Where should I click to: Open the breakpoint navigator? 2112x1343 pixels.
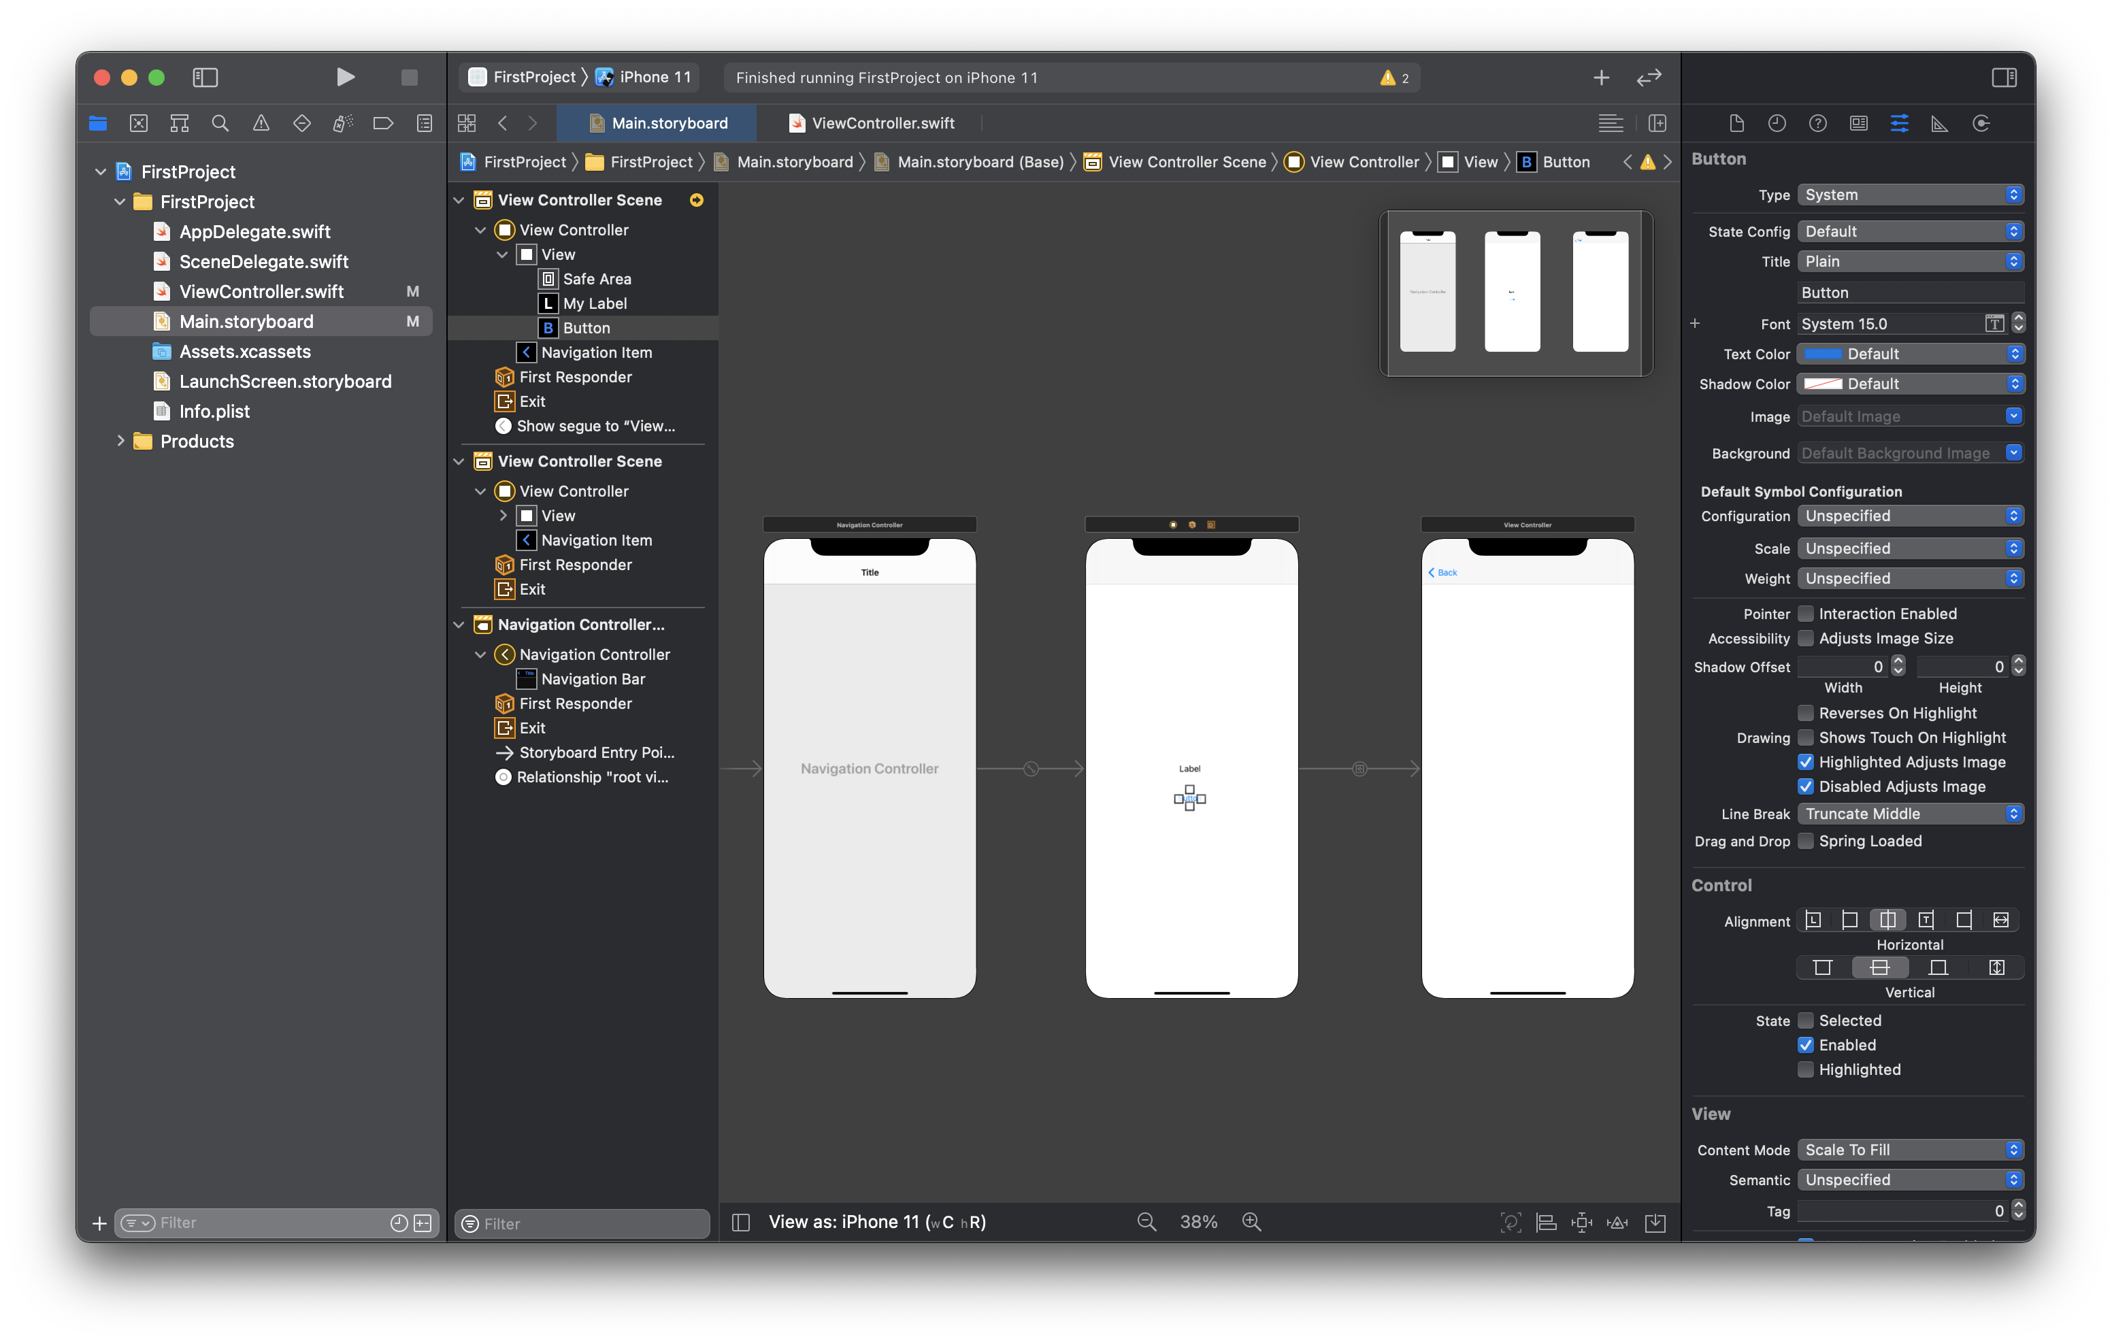(382, 124)
